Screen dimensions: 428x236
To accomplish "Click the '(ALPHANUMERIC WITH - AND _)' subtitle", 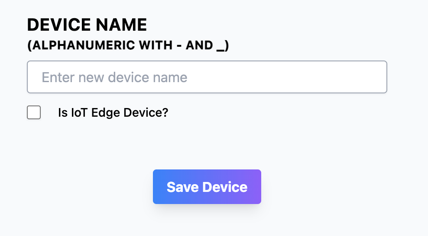I will (x=128, y=45).
